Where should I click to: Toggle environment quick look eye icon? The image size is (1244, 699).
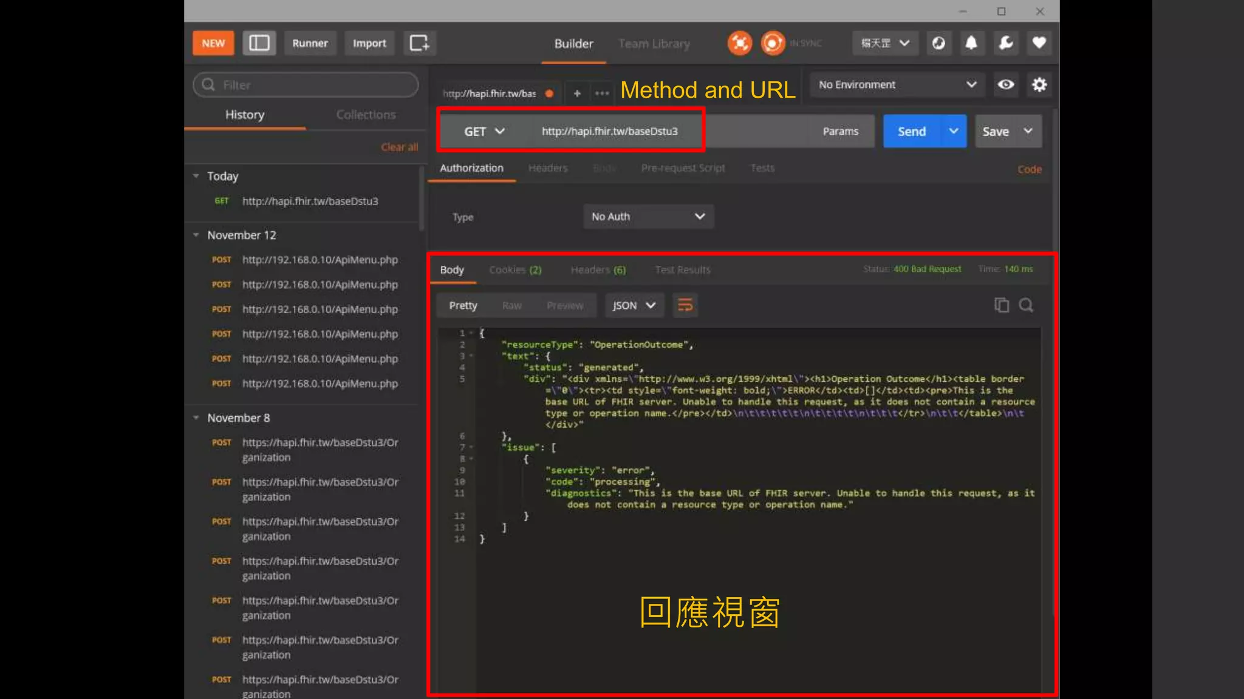1006,84
